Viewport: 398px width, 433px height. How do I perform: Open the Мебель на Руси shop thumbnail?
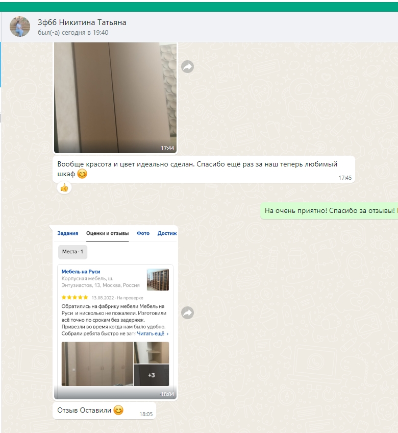click(158, 280)
